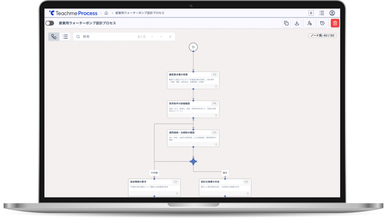Switch to list view
This screenshot has width=387, height=218.
[x=65, y=36]
